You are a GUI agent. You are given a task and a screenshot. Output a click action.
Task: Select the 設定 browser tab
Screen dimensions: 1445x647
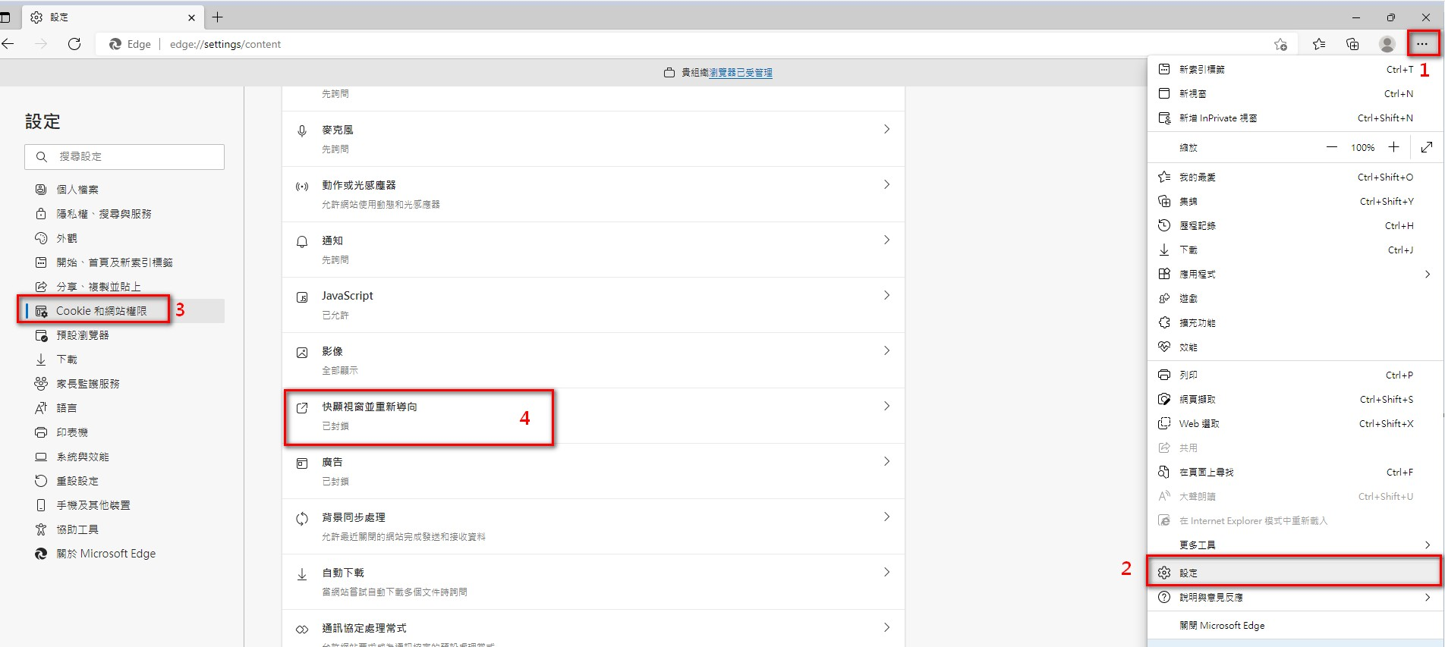[112, 17]
